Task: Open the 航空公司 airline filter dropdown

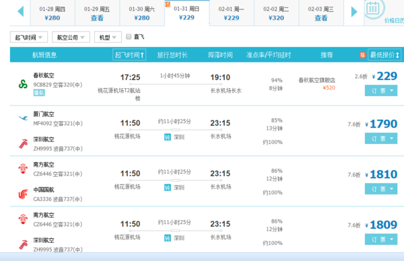Action: [x=71, y=37]
